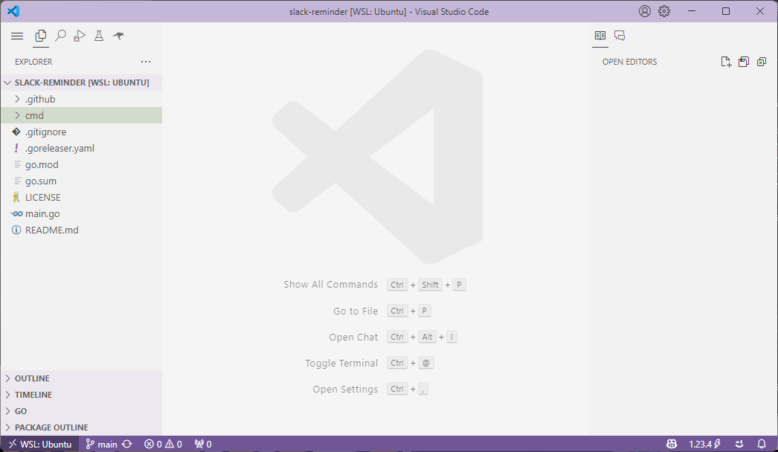Open the LICENSE file
The width and height of the screenshot is (778, 452).
click(x=81, y=198)
